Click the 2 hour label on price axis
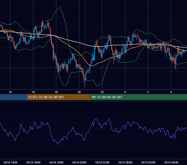187x165 pixels. [148, 92]
